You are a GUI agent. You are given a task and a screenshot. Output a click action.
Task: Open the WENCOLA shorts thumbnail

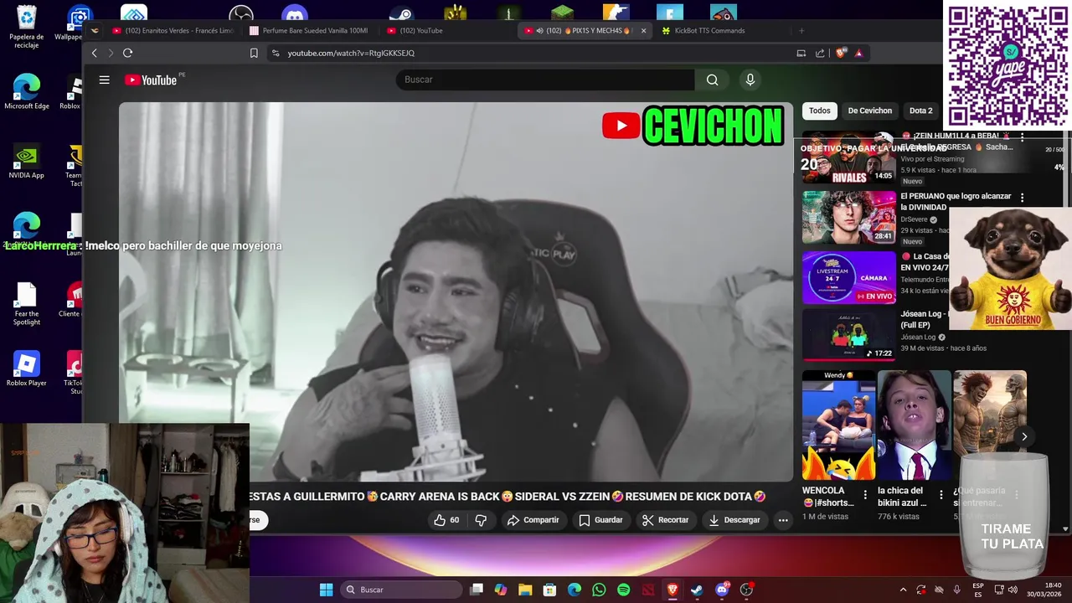coord(838,425)
